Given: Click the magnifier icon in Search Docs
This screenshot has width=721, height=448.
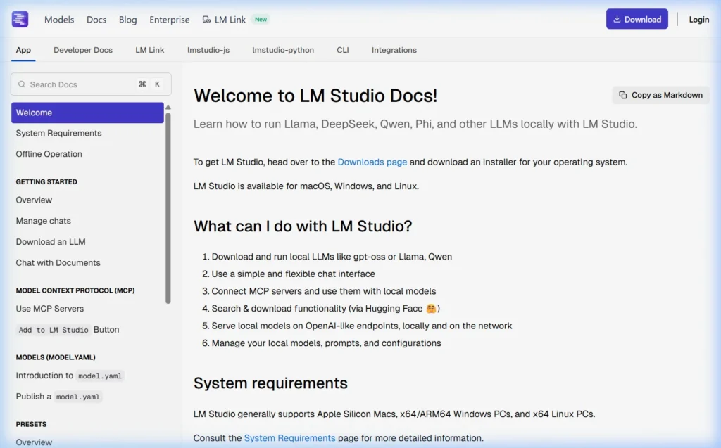Looking at the screenshot, I should click(23, 84).
